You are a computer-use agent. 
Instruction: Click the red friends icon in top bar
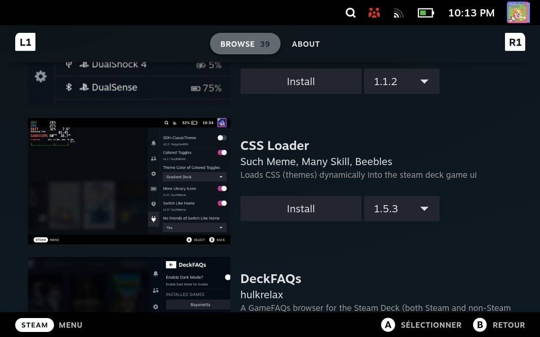[374, 13]
